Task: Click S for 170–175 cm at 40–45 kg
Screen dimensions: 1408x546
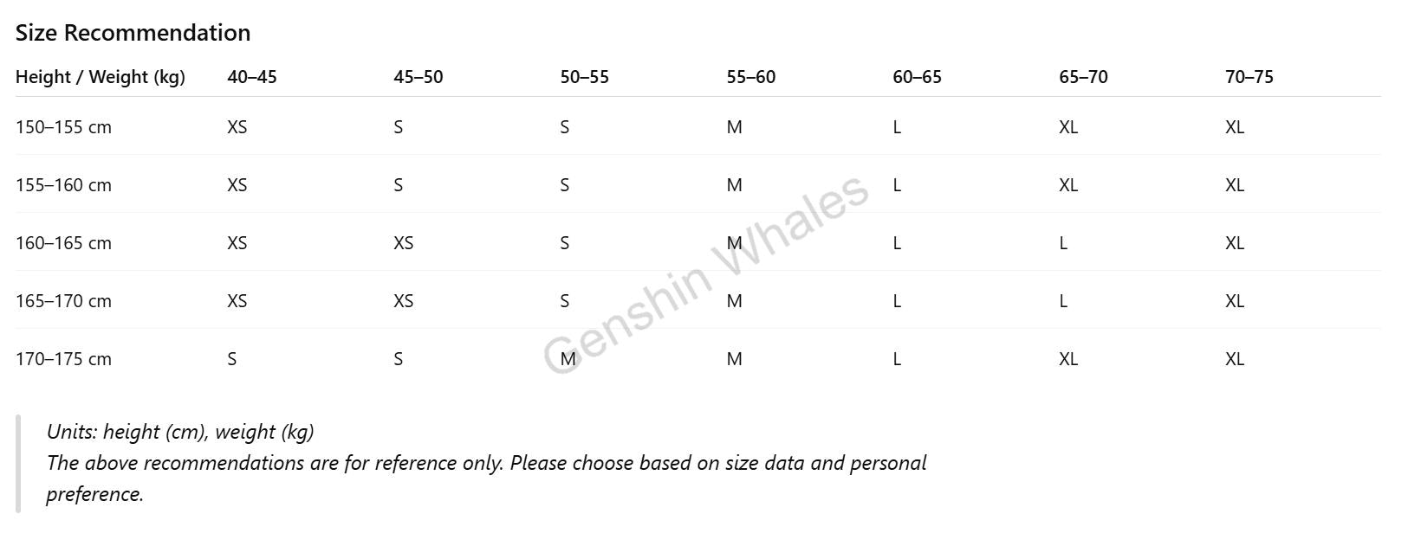Action: [232, 359]
